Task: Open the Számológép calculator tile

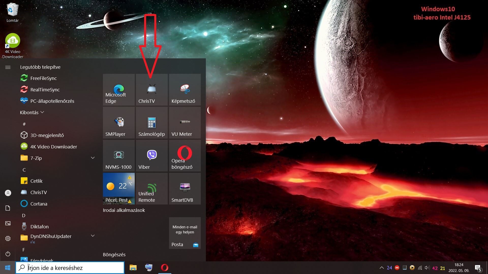Action: pos(152,123)
